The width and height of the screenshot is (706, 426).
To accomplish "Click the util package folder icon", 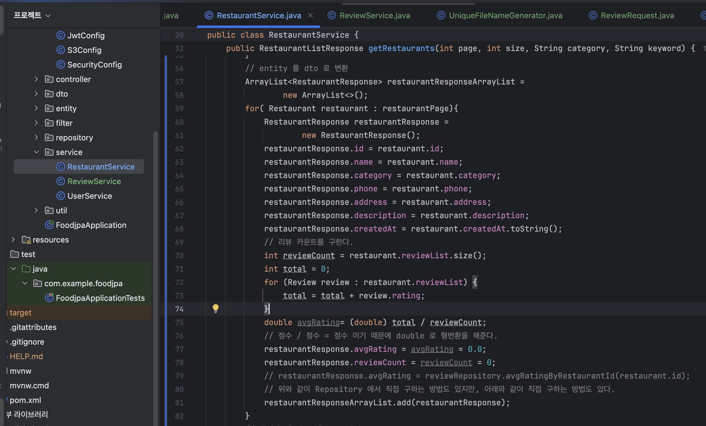I will coord(49,211).
